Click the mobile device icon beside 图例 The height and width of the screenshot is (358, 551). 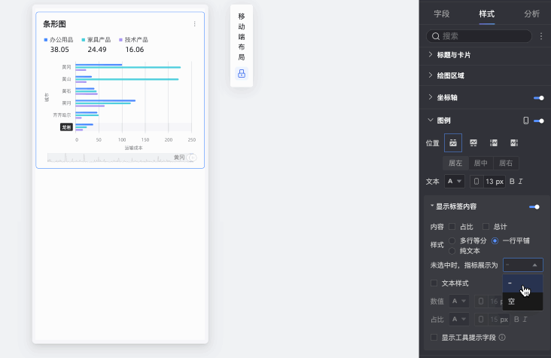tap(525, 121)
